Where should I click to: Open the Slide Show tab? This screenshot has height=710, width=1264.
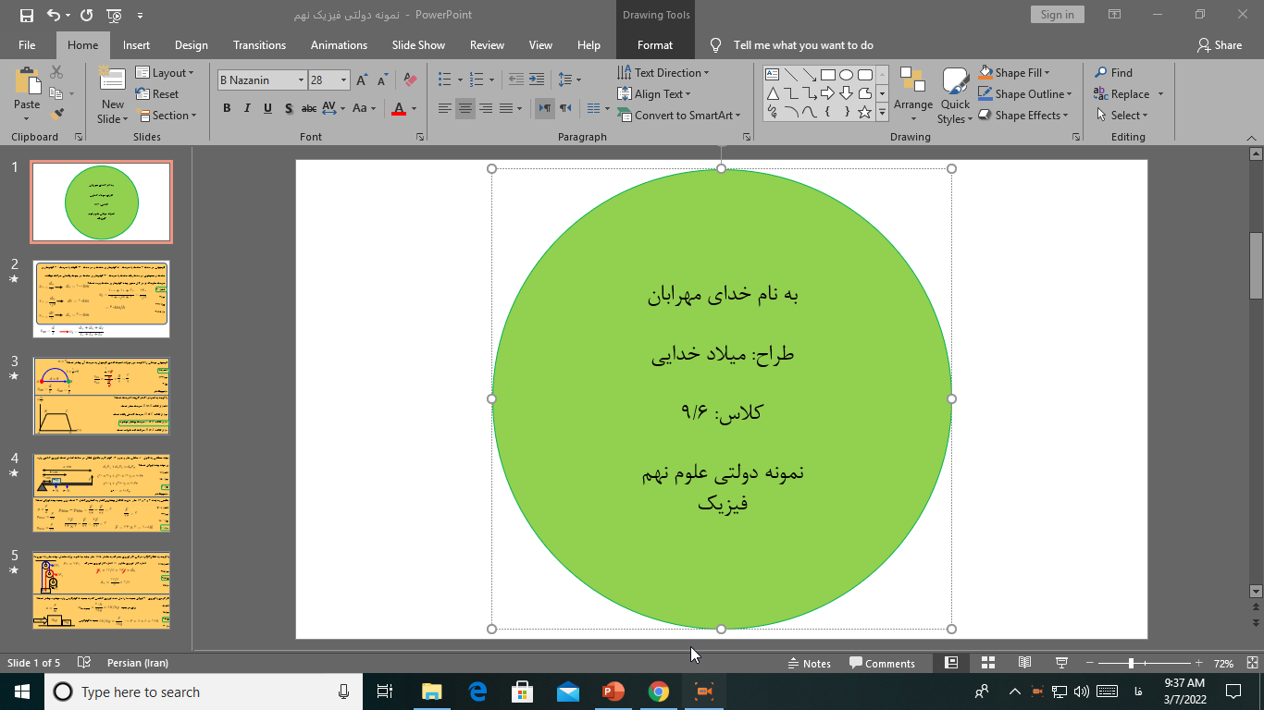(x=418, y=45)
